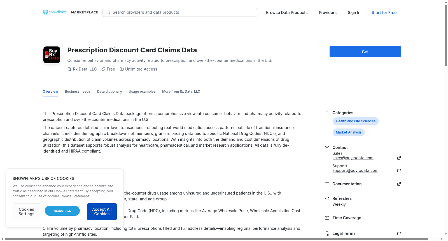Click the Legal Terms heading link

(x=344, y=233)
